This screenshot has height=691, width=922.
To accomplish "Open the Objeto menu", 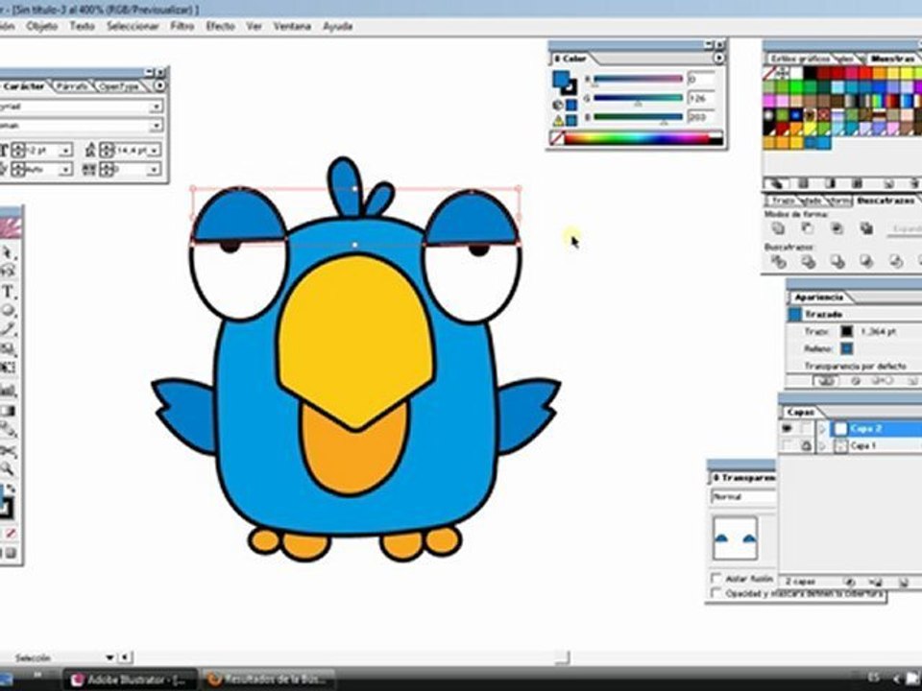I will pos(41,26).
